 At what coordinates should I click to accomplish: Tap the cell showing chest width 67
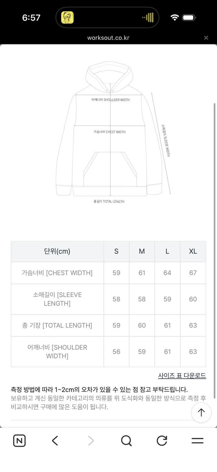click(x=193, y=273)
